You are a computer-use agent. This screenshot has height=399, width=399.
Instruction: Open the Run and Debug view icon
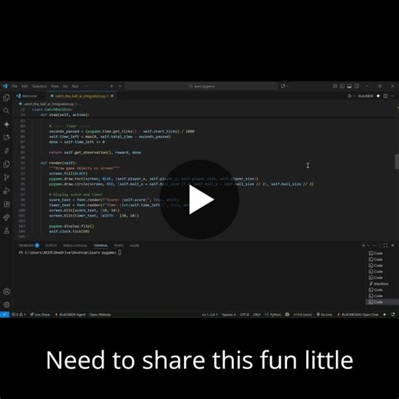pos(7,191)
